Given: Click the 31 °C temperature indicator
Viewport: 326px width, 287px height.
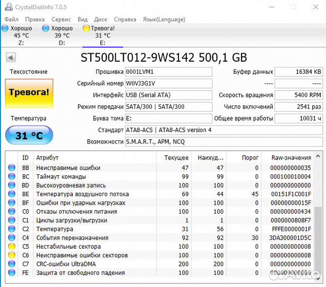Looking at the screenshot, I should point(29,136).
